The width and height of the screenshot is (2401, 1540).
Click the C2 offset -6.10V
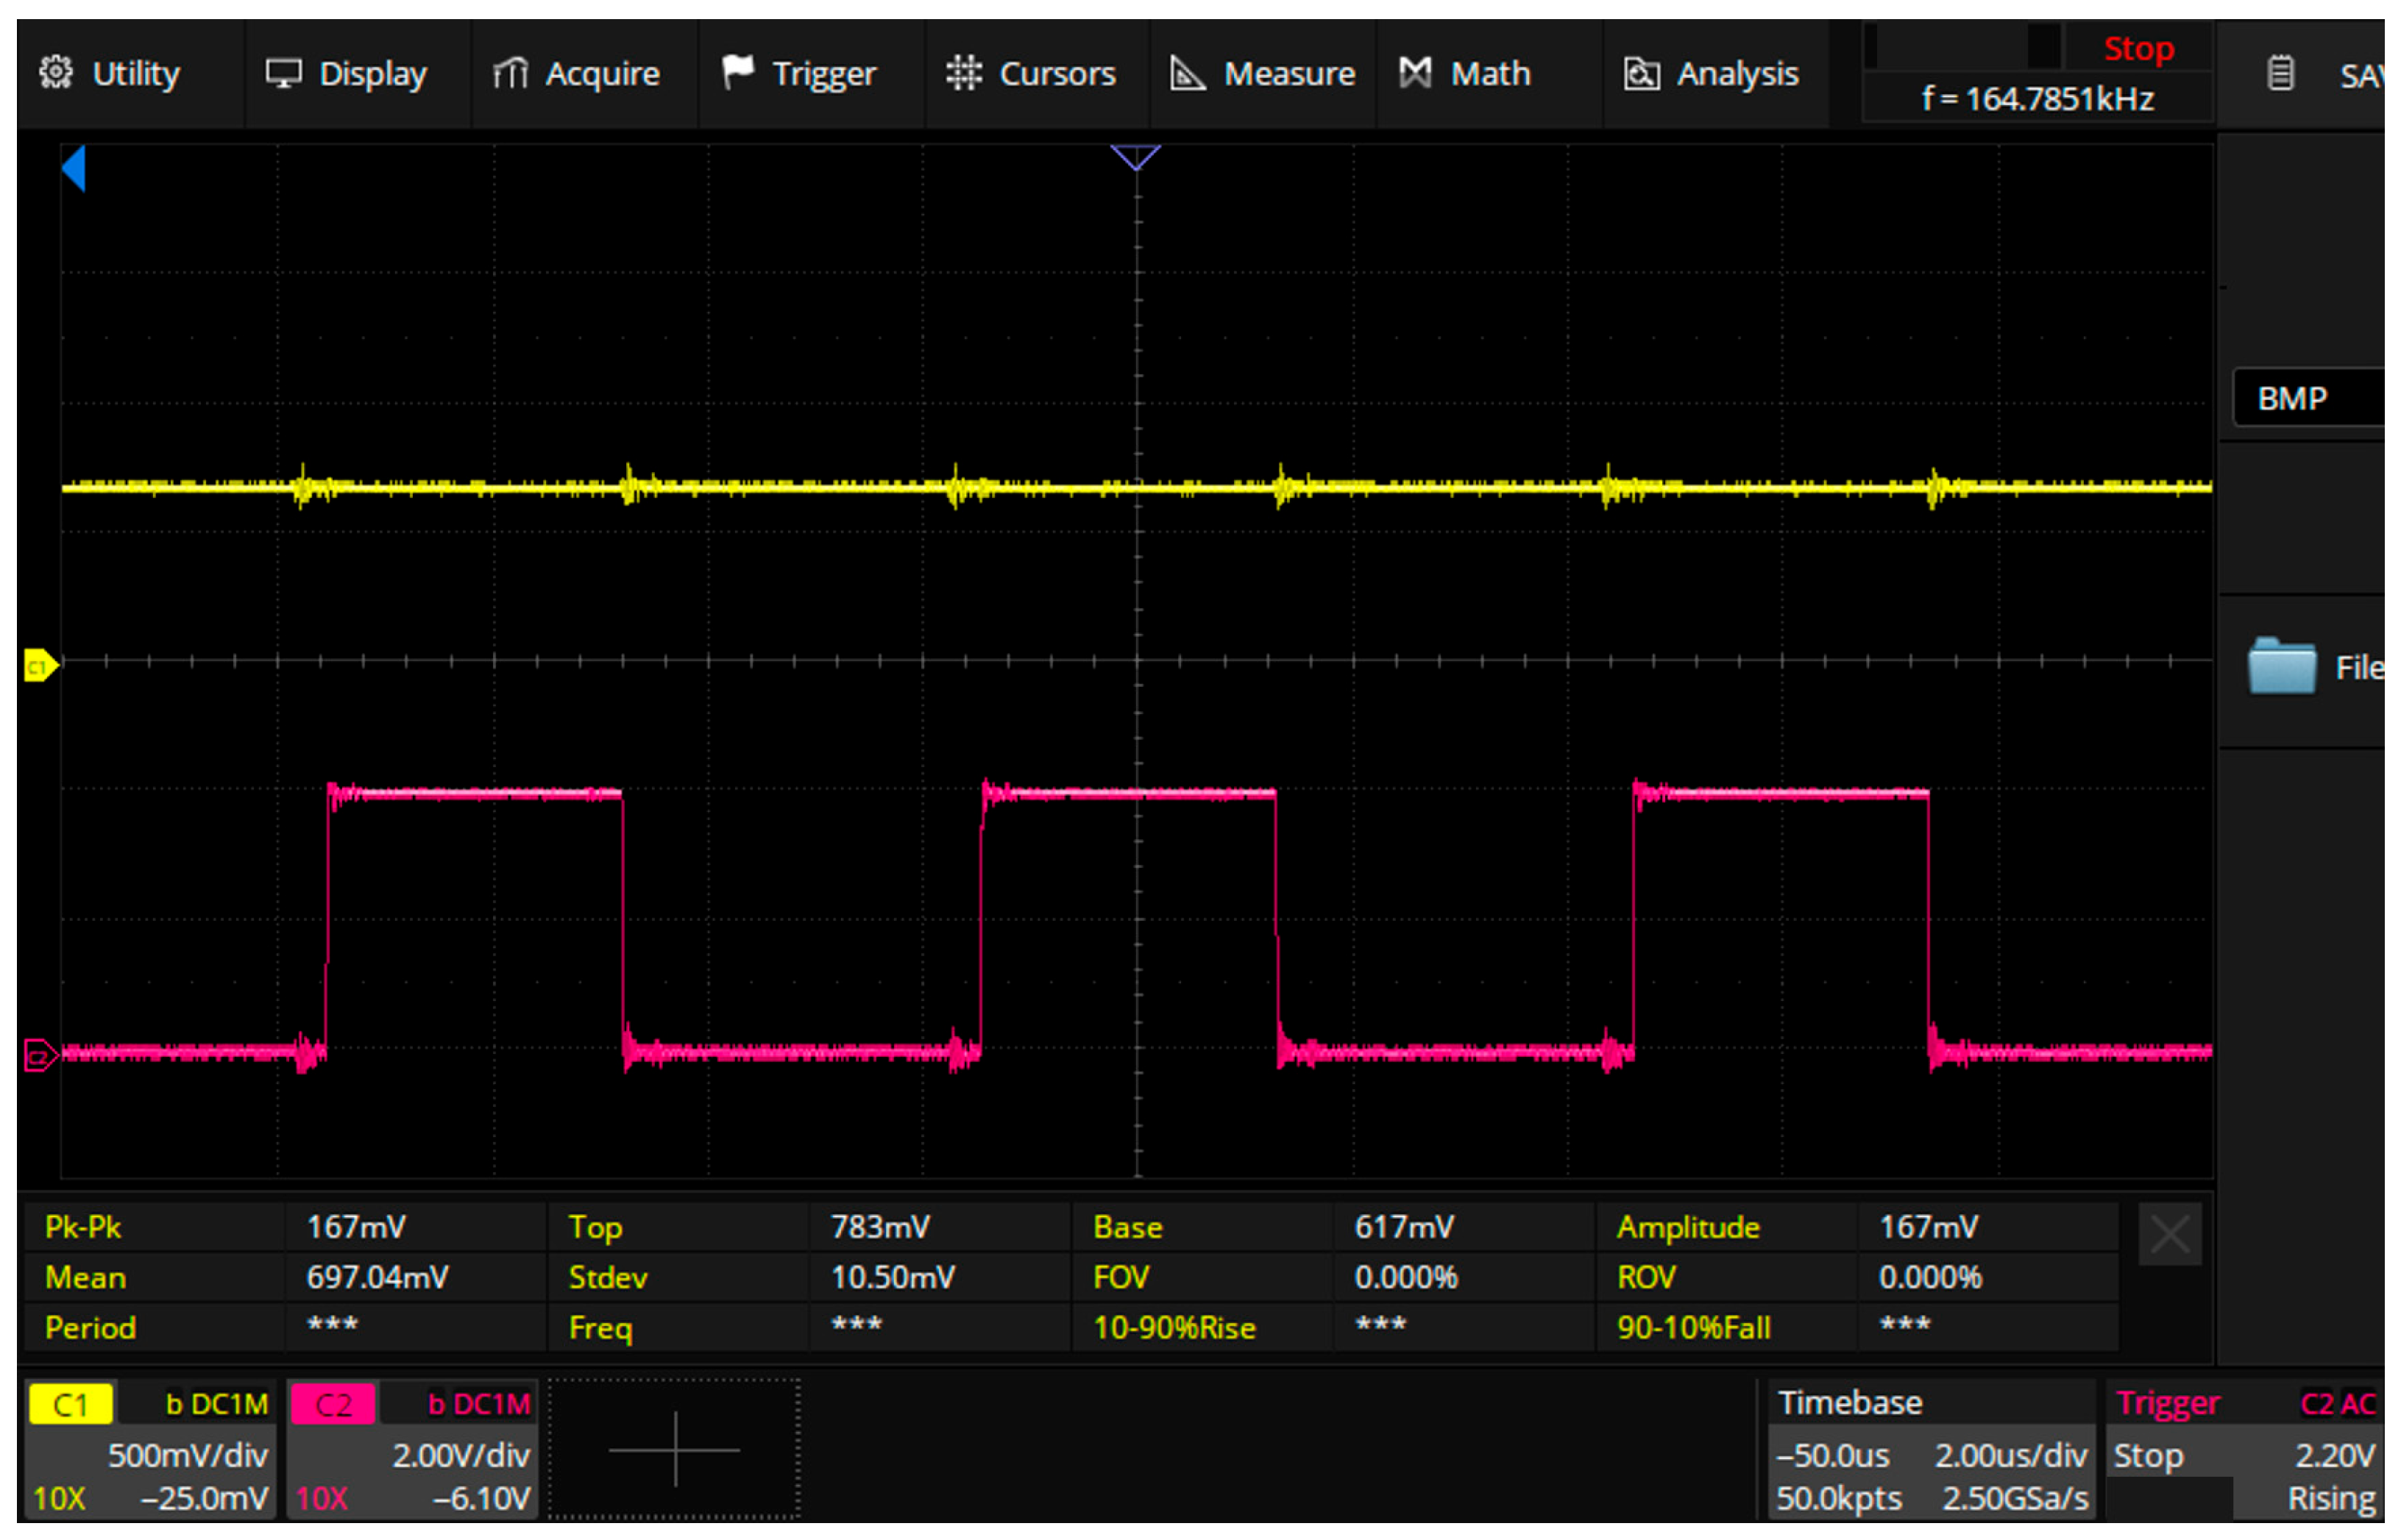(480, 1499)
